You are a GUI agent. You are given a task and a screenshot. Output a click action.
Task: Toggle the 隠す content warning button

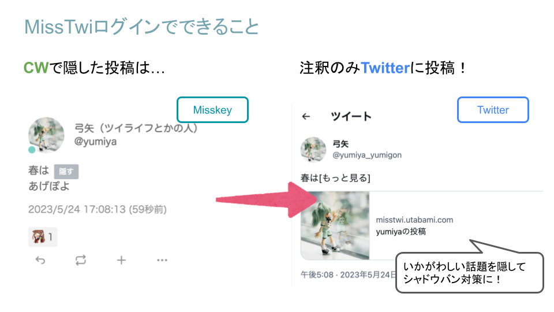pos(66,172)
